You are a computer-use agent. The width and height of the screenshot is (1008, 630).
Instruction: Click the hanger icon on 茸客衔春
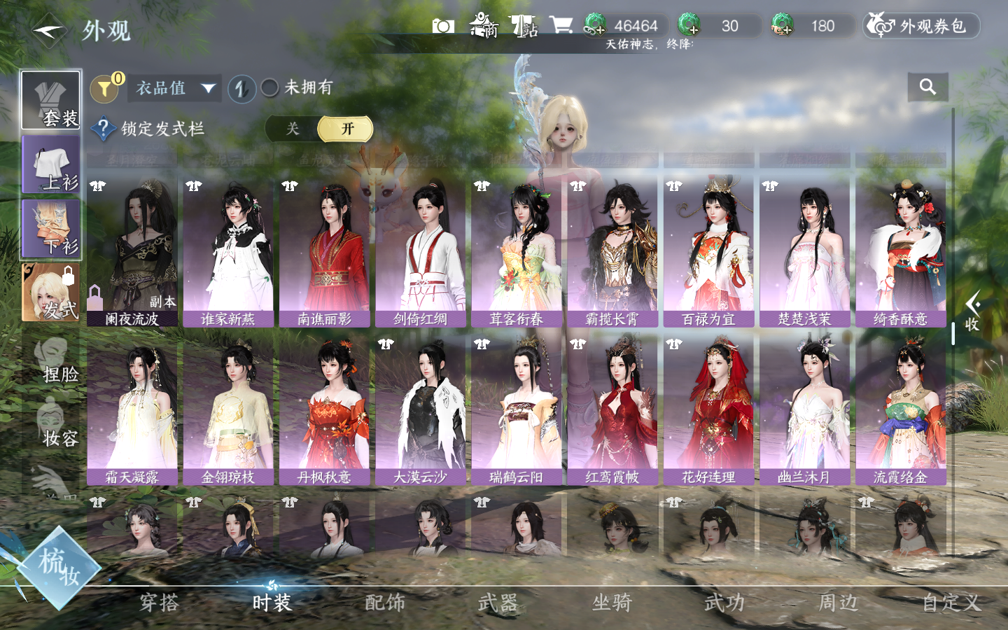pyautogui.click(x=482, y=186)
